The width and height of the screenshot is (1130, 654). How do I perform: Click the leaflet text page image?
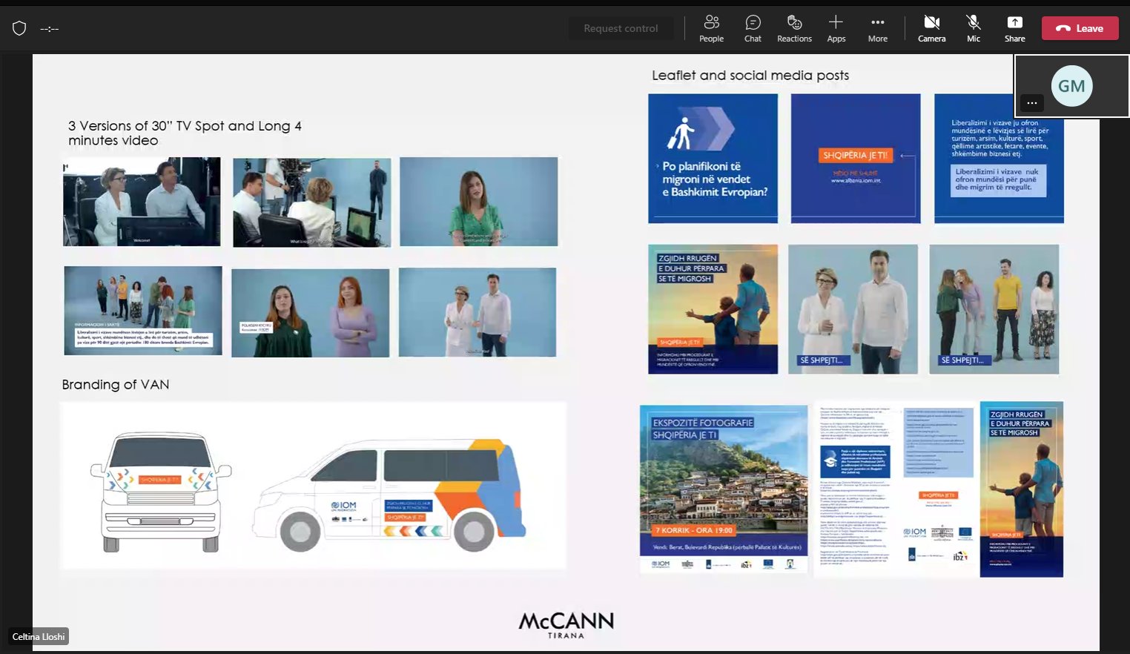(895, 489)
